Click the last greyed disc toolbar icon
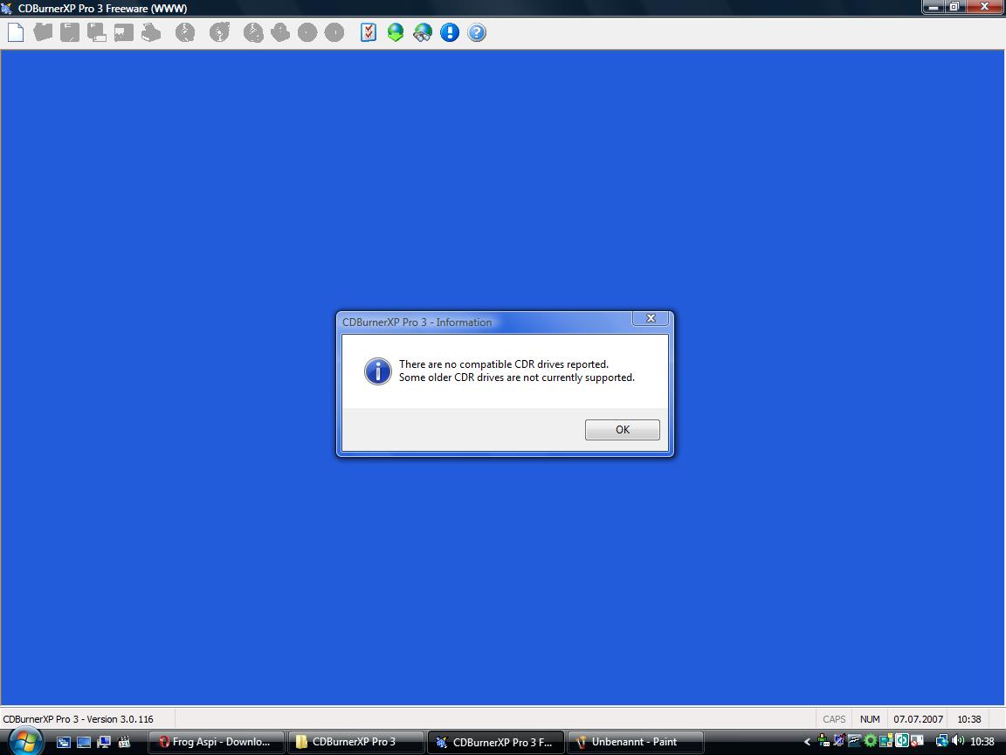 pyautogui.click(x=334, y=32)
